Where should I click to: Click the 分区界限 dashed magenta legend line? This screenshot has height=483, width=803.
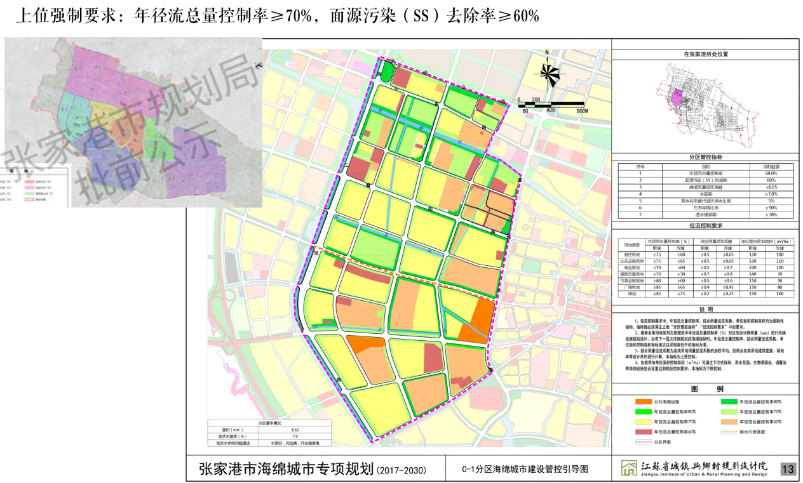pyautogui.click(x=644, y=442)
